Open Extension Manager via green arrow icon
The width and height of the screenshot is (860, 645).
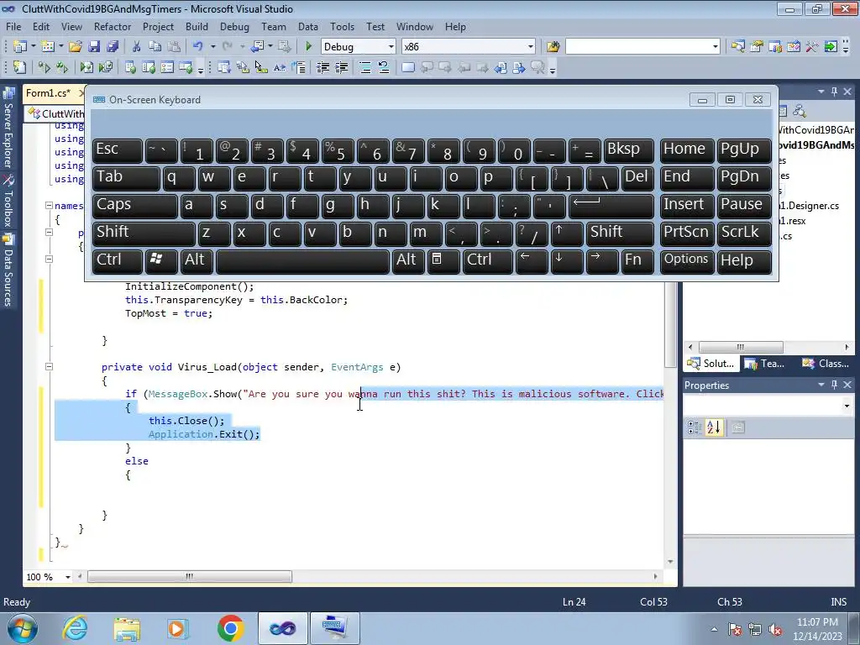[x=831, y=47]
